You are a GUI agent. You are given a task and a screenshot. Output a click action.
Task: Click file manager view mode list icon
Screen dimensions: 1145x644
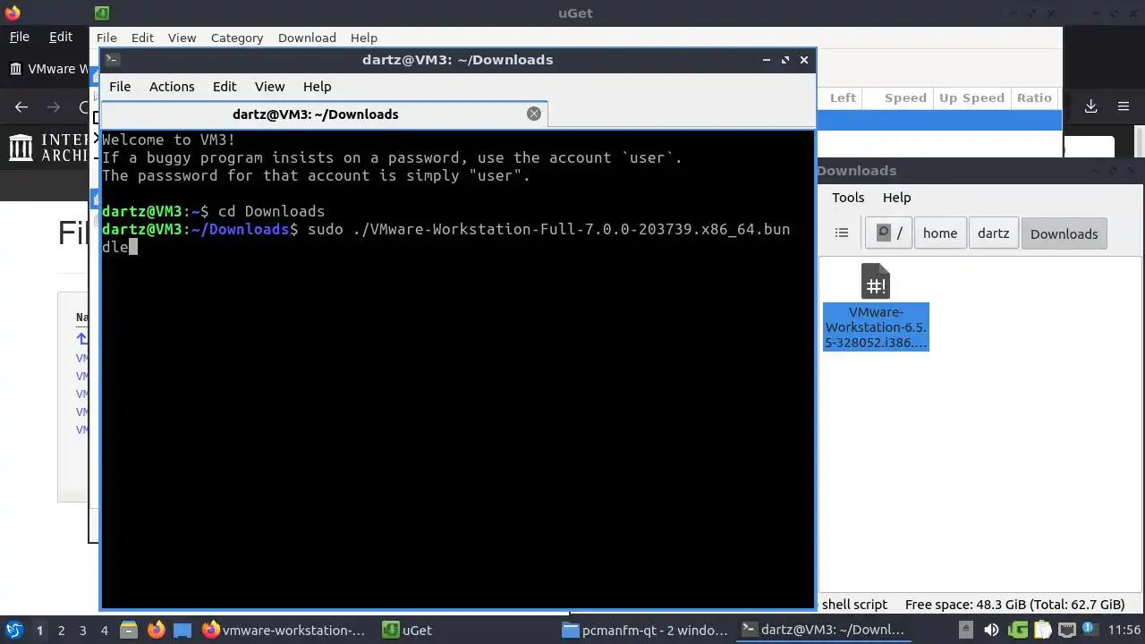[842, 233]
